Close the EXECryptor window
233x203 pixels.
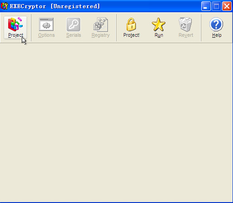pyautogui.click(x=227, y=6)
